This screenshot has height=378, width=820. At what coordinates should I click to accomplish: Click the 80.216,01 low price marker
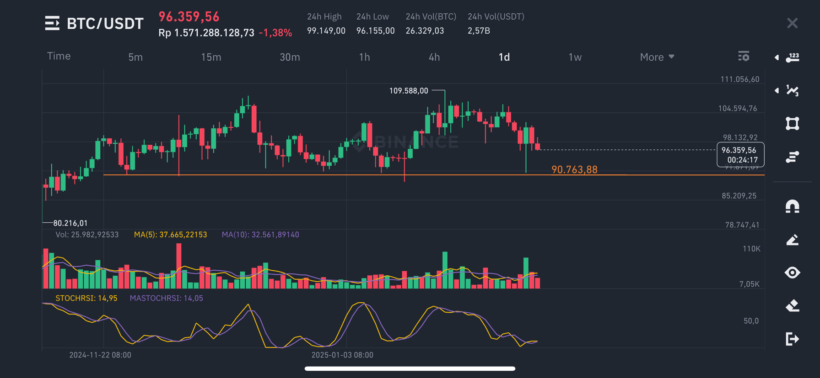click(70, 223)
